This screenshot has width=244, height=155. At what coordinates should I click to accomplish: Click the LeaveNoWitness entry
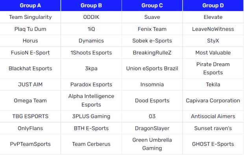213,29
